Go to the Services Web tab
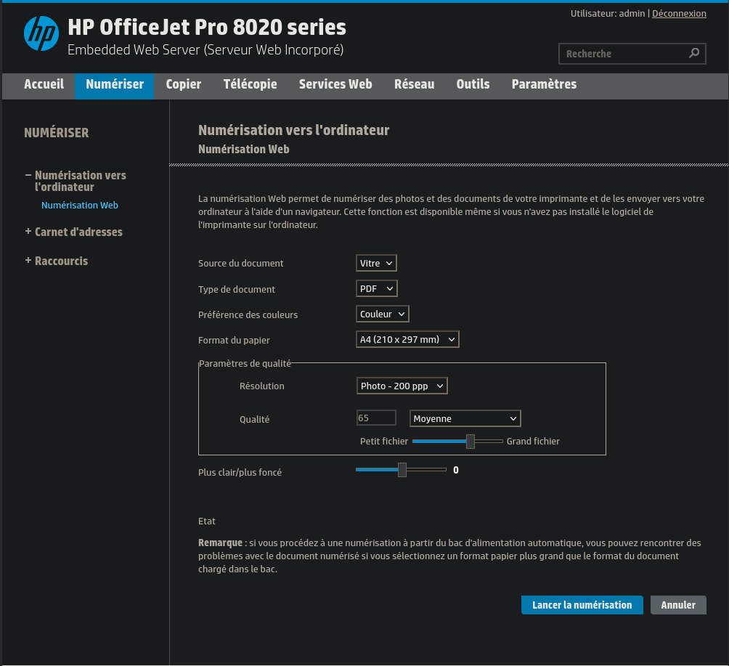 tap(335, 84)
